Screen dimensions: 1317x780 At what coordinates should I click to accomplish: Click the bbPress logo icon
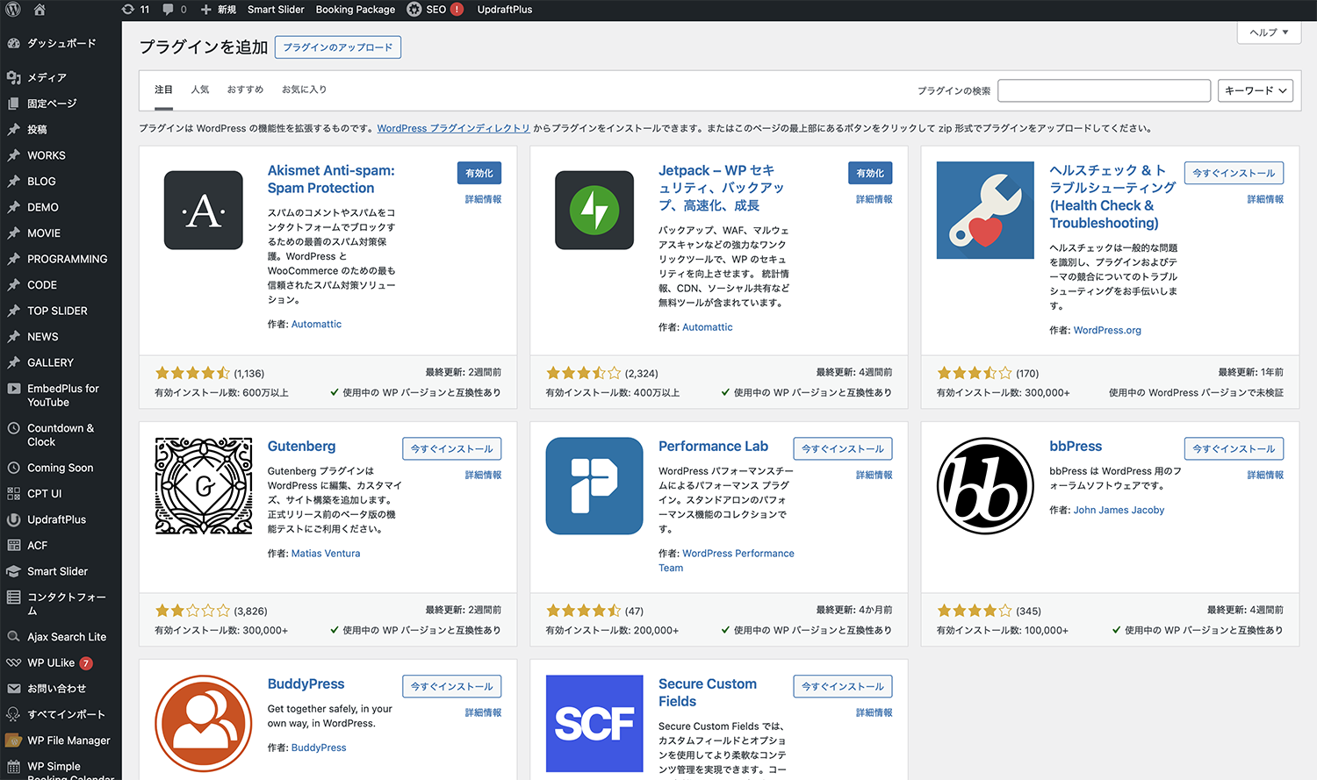click(985, 486)
